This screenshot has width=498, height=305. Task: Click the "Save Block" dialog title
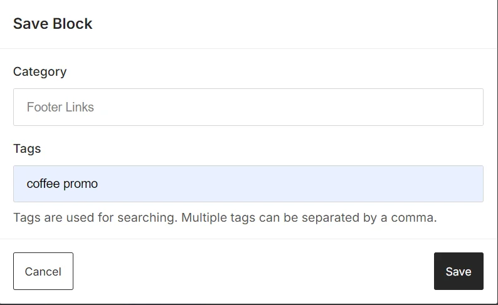[x=53, y=24]
